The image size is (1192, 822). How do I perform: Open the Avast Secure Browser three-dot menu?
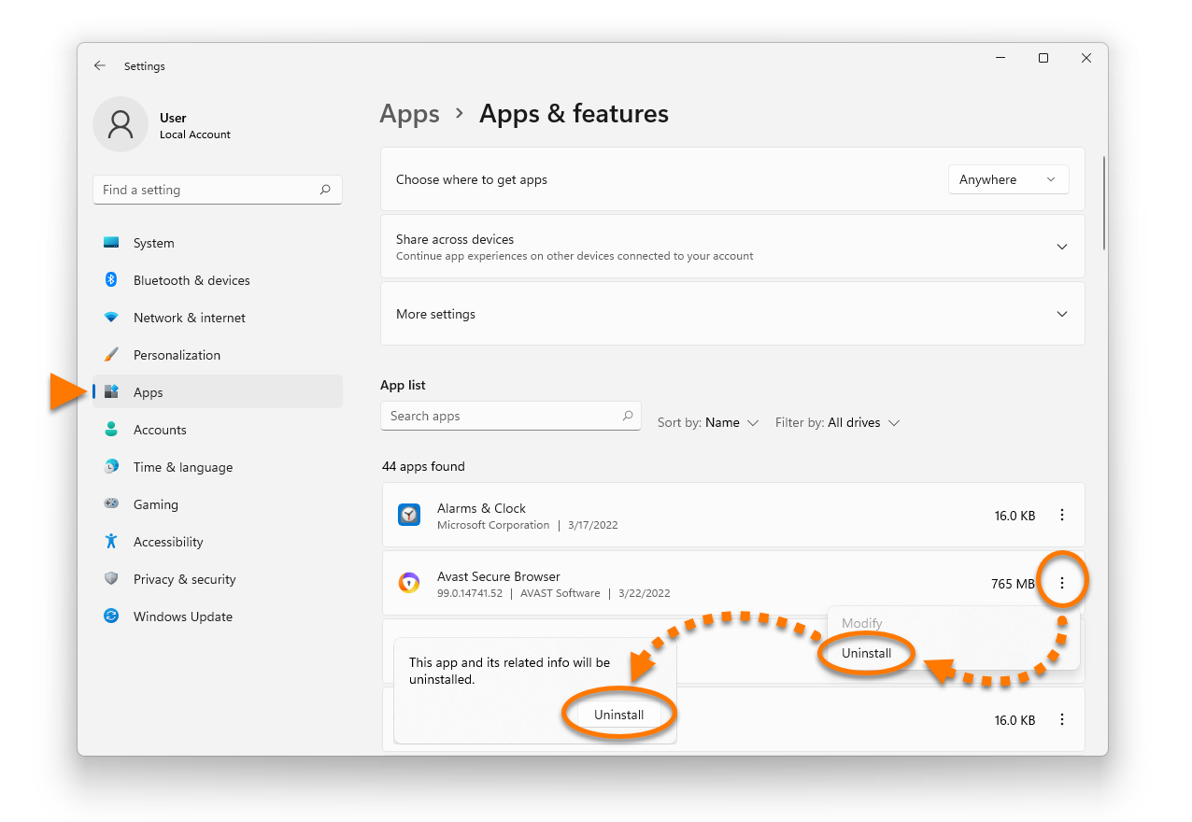point(1062,584)
